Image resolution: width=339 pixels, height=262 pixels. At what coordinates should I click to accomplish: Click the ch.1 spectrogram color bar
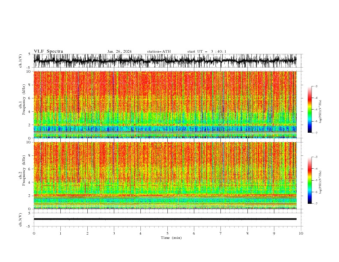(309, 110)
